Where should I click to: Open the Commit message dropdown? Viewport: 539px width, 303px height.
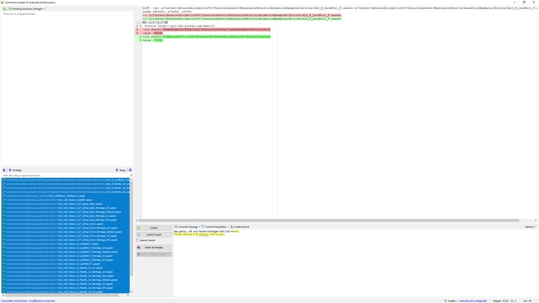tap(187, 227)
